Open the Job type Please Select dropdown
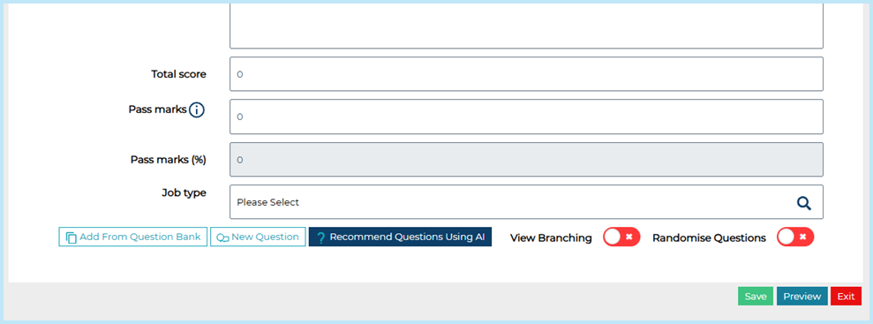Viewport: 873px width, 324px height. click(526, 202)
